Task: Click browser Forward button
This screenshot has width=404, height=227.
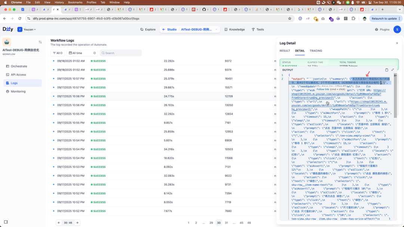Action: 12,19
